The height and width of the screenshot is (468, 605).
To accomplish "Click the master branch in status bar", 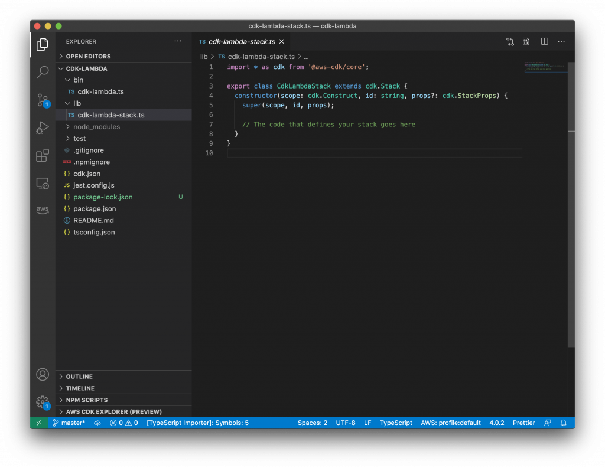I will coord(69,423).
